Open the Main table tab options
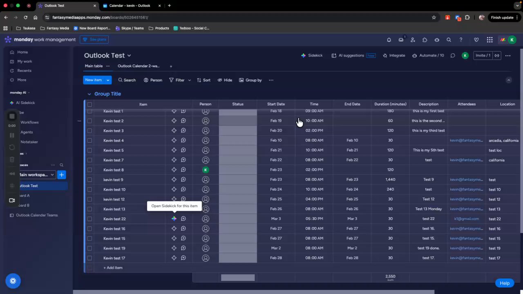This screenshot has height=294, width=523. click(x=108, y=66)
